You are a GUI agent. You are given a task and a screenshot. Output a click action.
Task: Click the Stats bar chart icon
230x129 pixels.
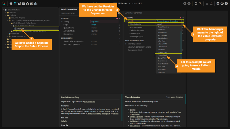coord(35,3)
